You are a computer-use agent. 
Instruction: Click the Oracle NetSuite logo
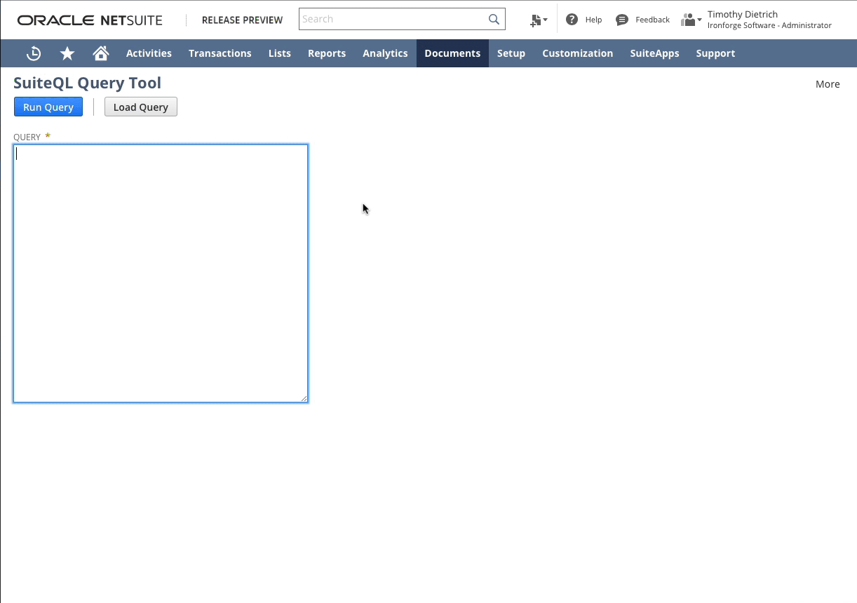pyautogui.click(x=90, y=20)
